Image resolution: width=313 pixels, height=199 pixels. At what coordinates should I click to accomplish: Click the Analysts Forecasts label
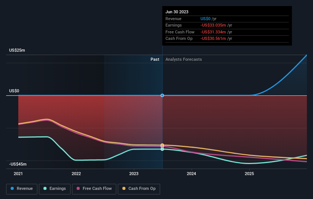[184, 60]
